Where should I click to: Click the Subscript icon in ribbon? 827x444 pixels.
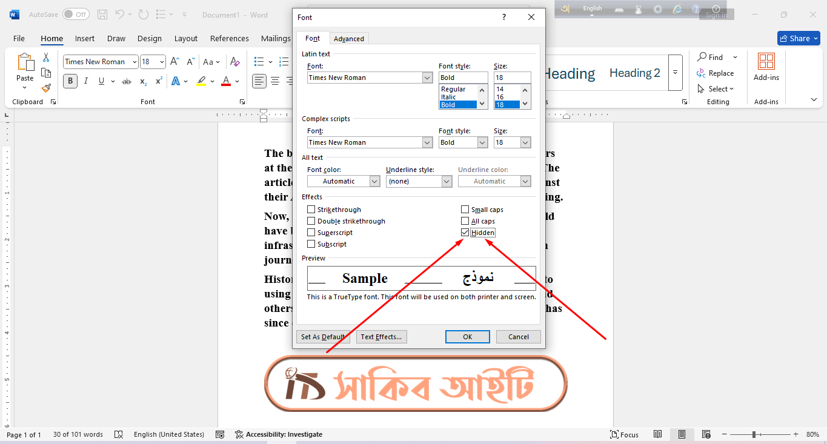click(143, 81)
